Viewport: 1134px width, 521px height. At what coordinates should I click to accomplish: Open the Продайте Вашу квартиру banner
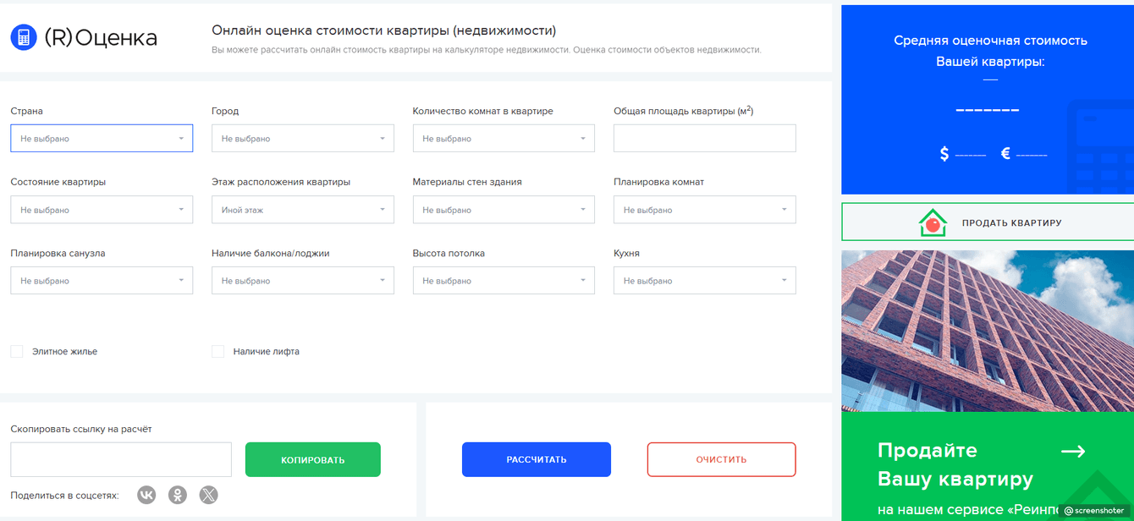988,466
